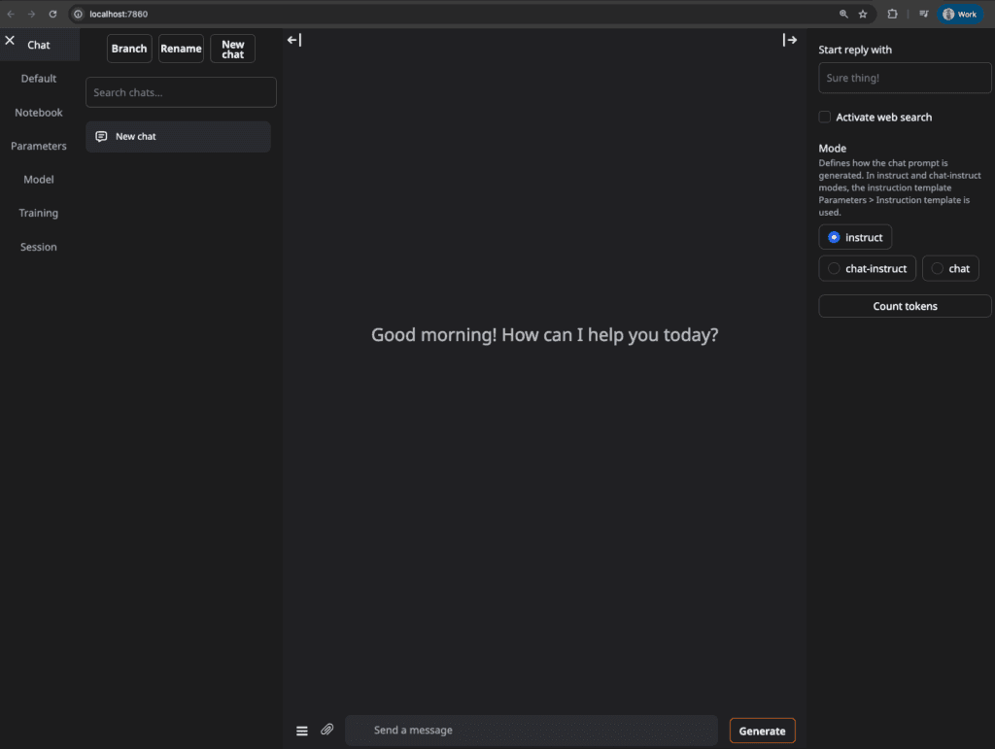
Task: Click the chat bubble icon for New chat
Action: coord(101,137)
